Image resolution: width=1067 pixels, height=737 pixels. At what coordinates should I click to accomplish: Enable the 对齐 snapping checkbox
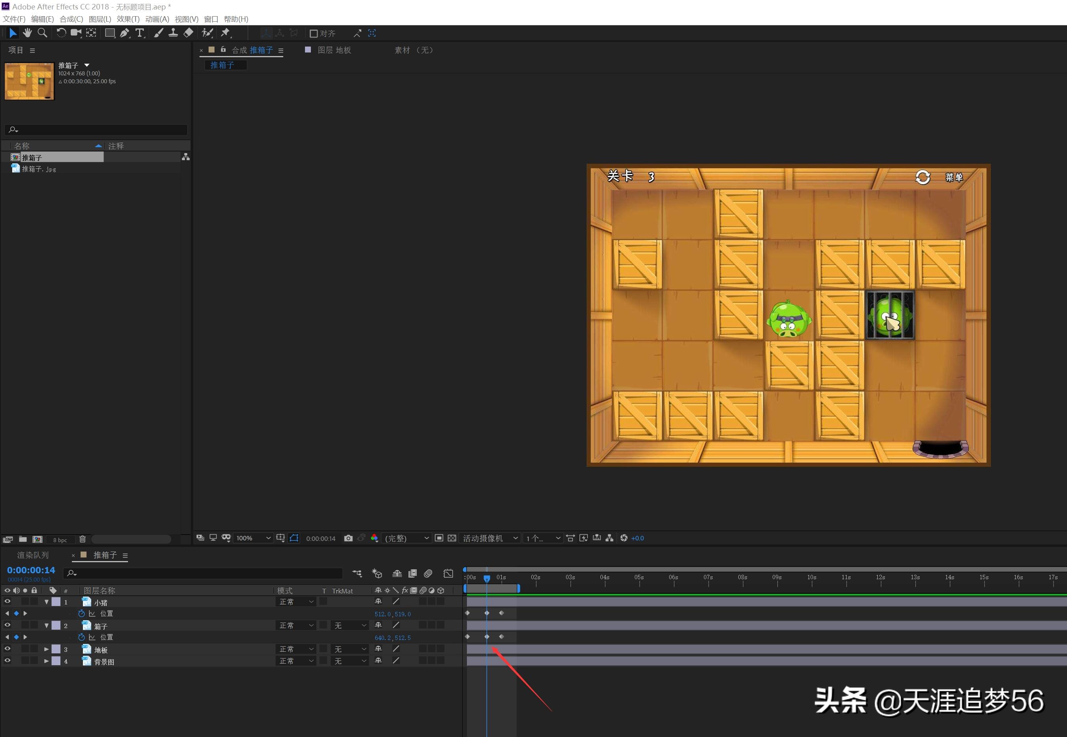[313, 33]
